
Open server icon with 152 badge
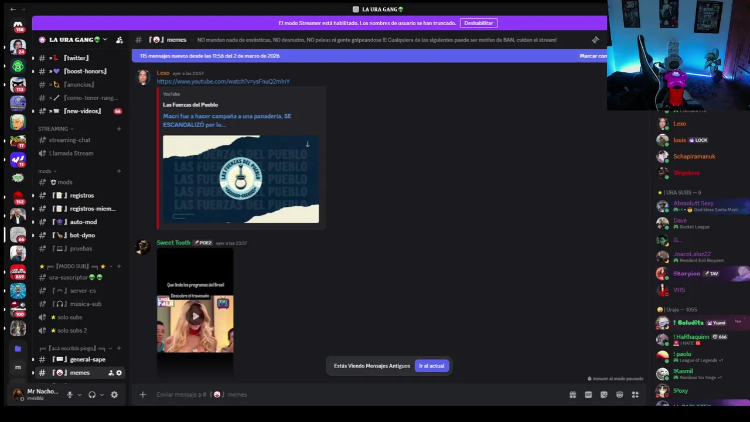tap(18, 197)
